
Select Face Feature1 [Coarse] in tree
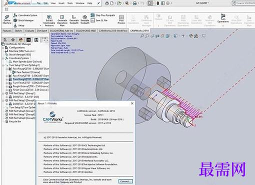[x=26, y=72]
